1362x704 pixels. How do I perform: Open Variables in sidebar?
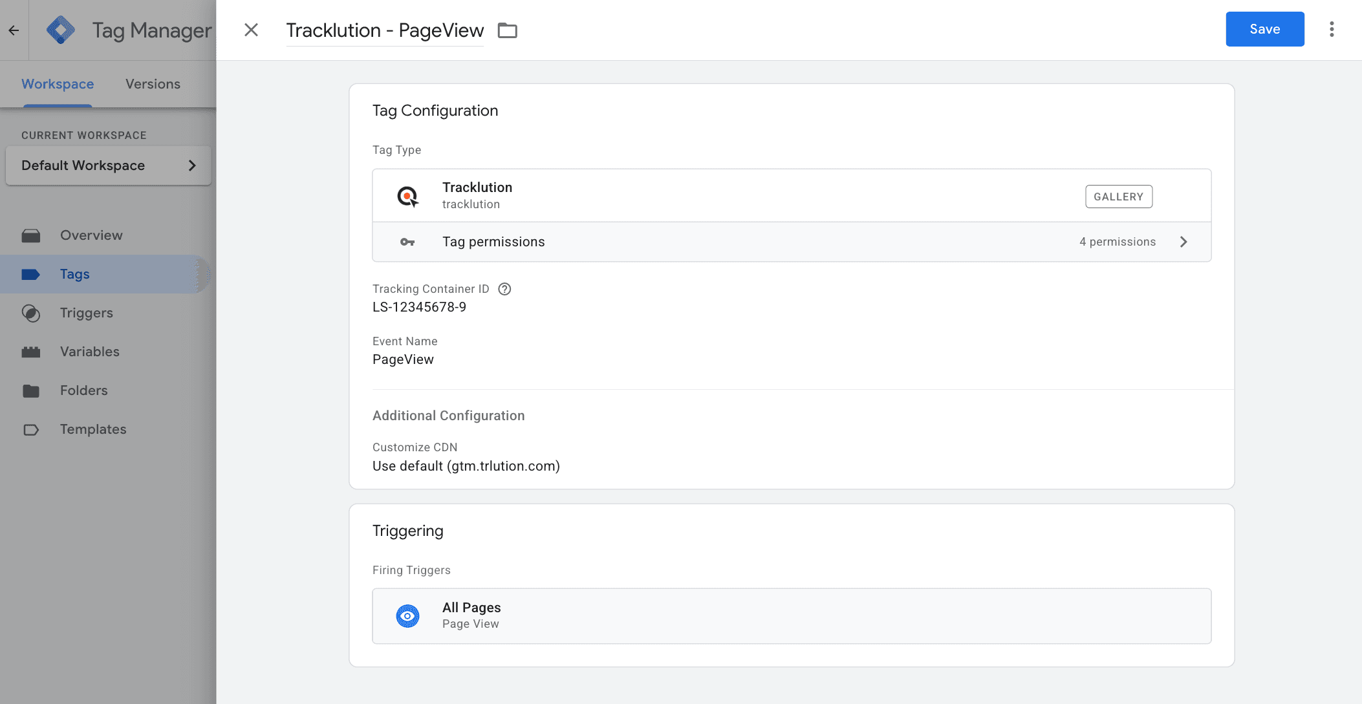point(90,352)
